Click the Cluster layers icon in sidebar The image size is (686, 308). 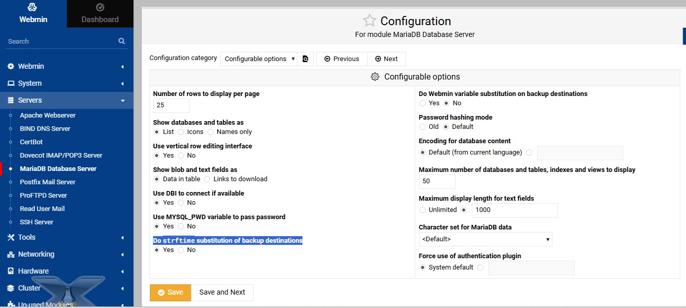point(11,288)
